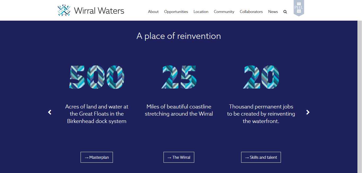Go to previous carousel slide arrow
Screen dimensions: 362x173
pyautogui.click(x=50, y=112)
